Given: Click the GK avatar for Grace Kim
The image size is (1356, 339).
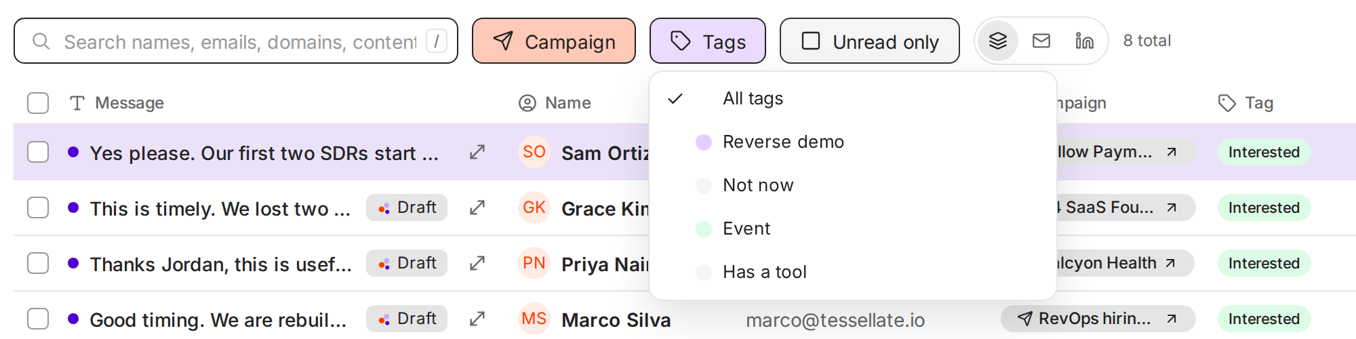Looking at the screenshot, I should [534, 207].
